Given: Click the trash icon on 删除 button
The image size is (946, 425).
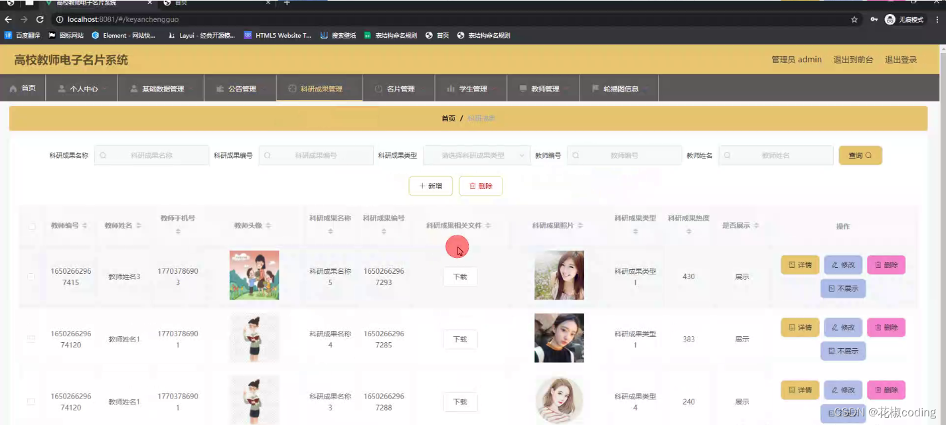Looking at the screenshot, I should pyautogui.click(x=472, y=186).
